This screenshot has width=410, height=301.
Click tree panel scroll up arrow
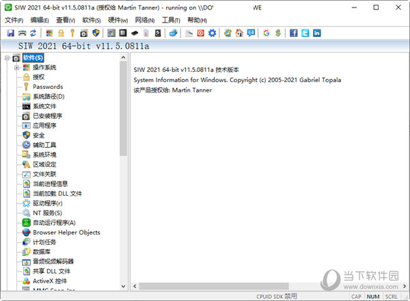tap(124, 57)
